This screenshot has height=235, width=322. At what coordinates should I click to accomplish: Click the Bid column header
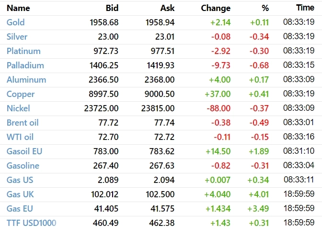click(112, 8)
